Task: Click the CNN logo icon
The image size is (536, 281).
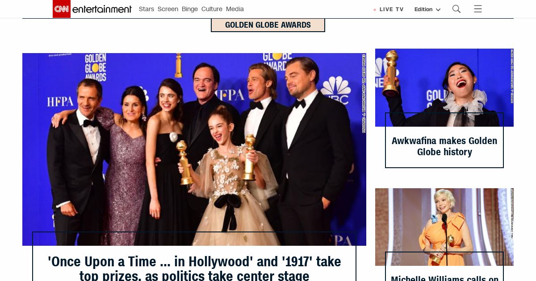Action: click(62, 9)
